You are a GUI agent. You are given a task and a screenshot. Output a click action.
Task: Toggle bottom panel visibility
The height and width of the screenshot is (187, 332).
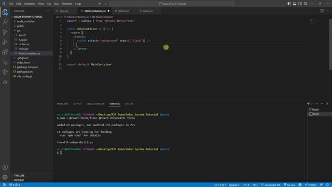click(295, 4)
